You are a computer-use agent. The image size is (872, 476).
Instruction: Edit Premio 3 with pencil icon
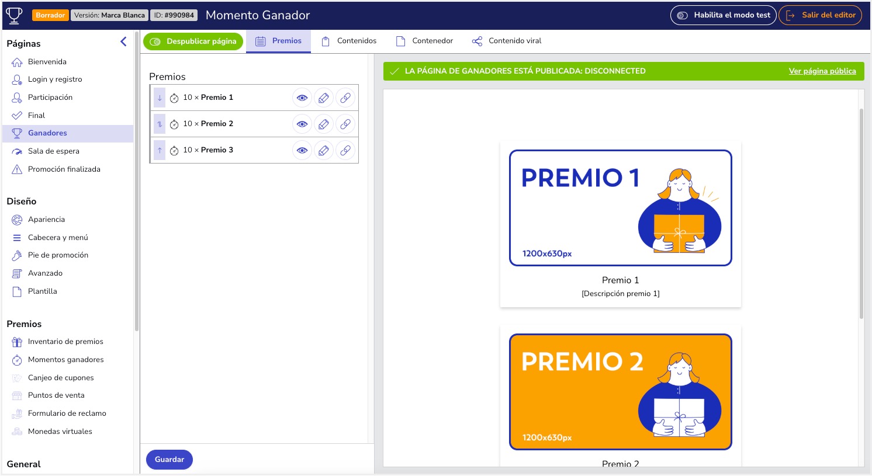[x=324, y=151]
